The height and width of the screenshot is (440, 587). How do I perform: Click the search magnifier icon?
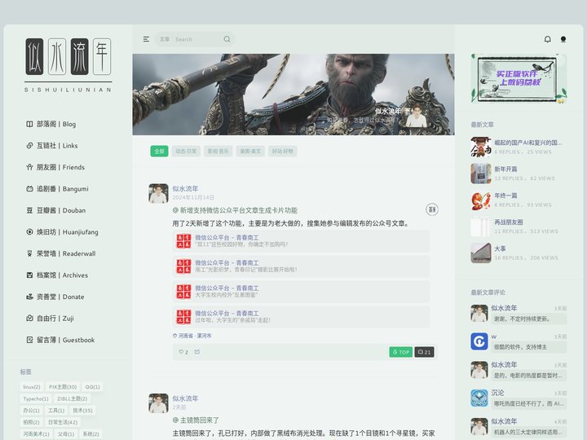click(227, 39)
